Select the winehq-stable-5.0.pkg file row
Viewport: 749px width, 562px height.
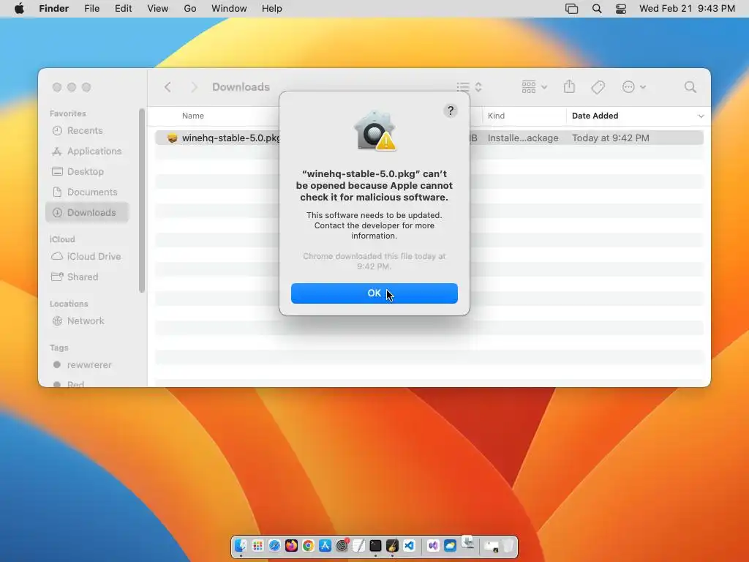(x=429, y=138)
